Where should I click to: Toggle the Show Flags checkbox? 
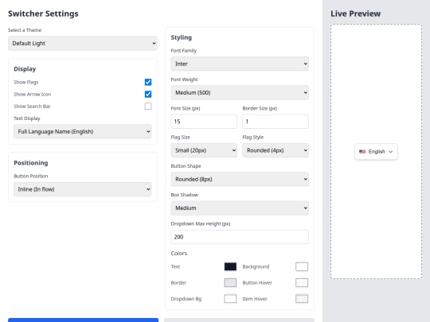pyautogui.click(x=148, y=82)
